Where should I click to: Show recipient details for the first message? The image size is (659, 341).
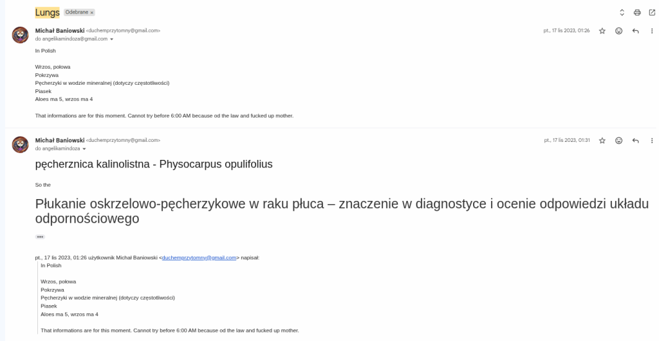point(112,39)
